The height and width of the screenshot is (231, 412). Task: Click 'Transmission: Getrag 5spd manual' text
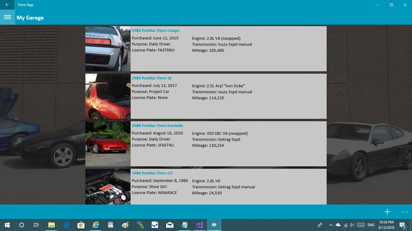pos(223,187)
